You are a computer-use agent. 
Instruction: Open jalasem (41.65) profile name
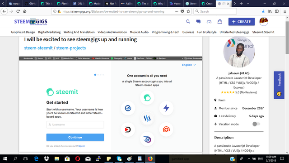pyautogui.click(x=239, y=73)
